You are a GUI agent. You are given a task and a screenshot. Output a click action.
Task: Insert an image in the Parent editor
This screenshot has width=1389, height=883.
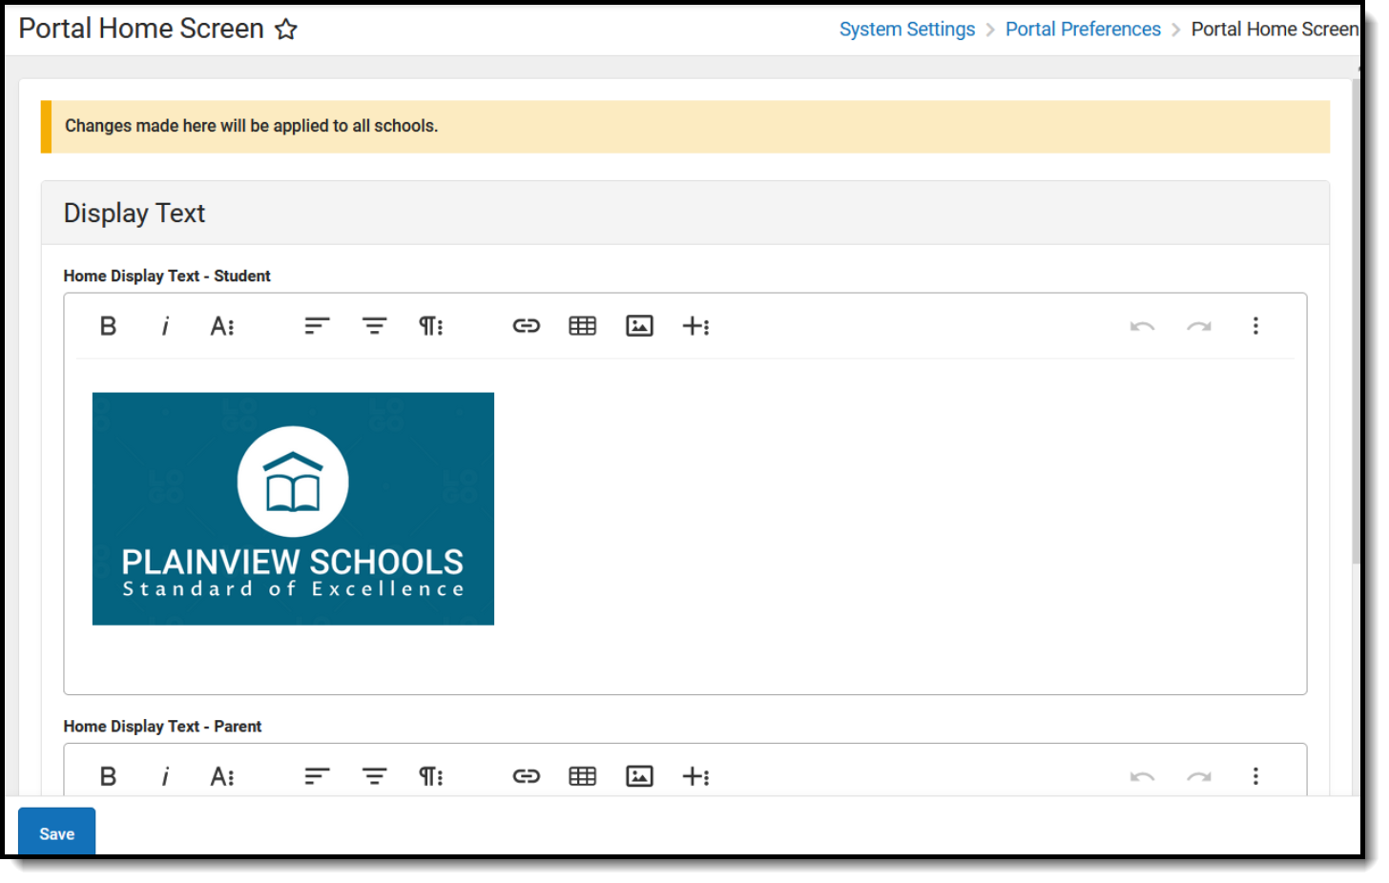[x=639, y=776]
